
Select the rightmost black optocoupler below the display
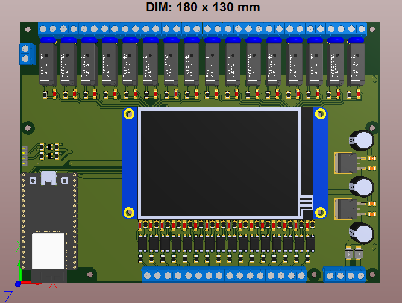(x=310, y=244)
